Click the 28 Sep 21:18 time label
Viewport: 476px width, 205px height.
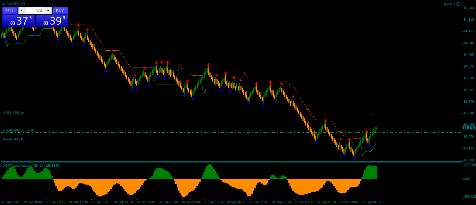[x=258, y=202]
